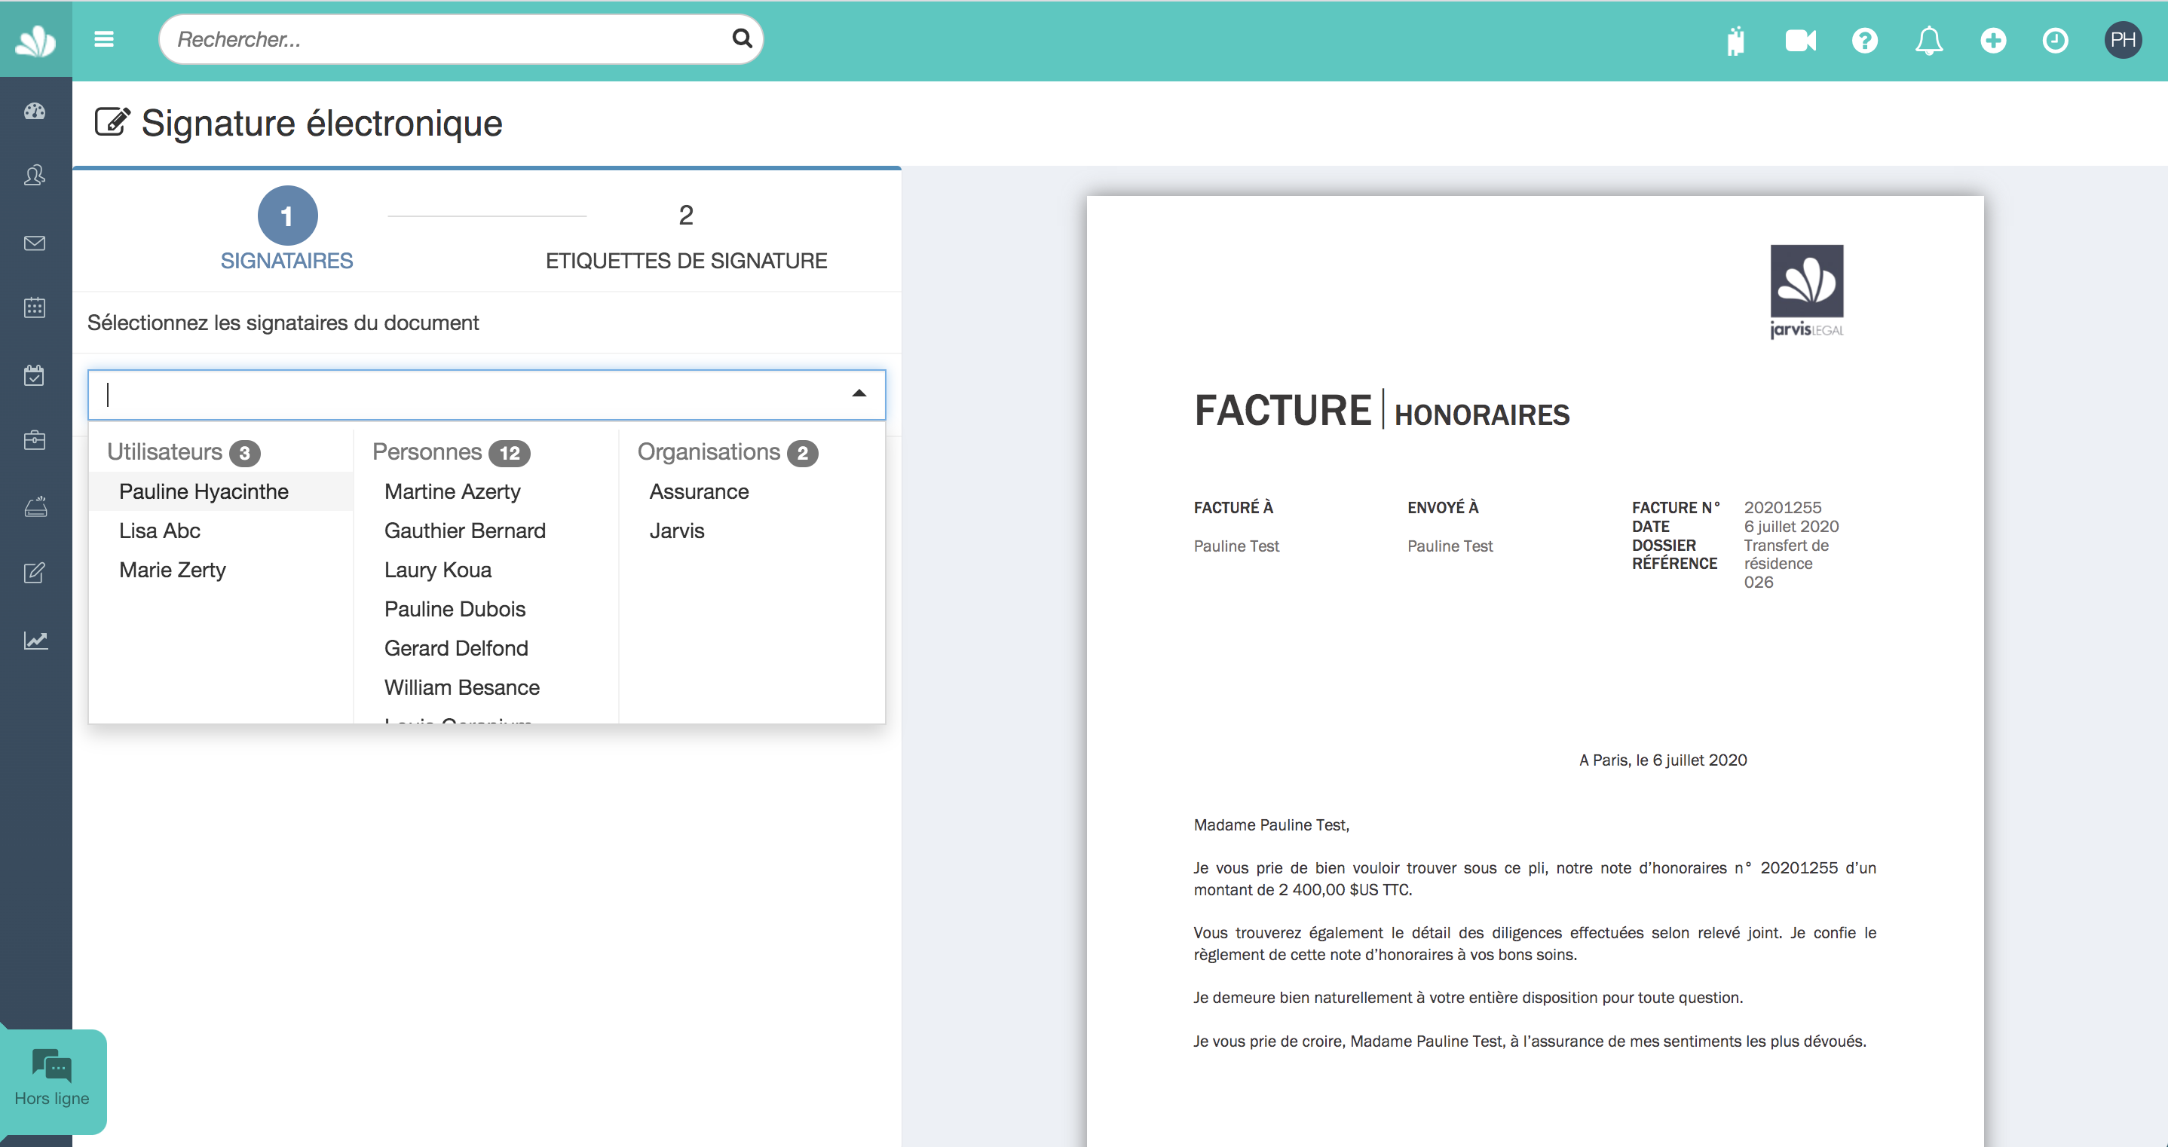The width and height of the screenshot is (2168, 1147).
Task: Open the help question mark icon
Action: 1864,41
